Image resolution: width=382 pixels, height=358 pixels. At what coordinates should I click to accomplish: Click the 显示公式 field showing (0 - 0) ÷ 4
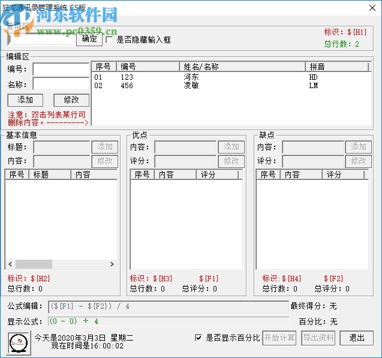(169, 321)
